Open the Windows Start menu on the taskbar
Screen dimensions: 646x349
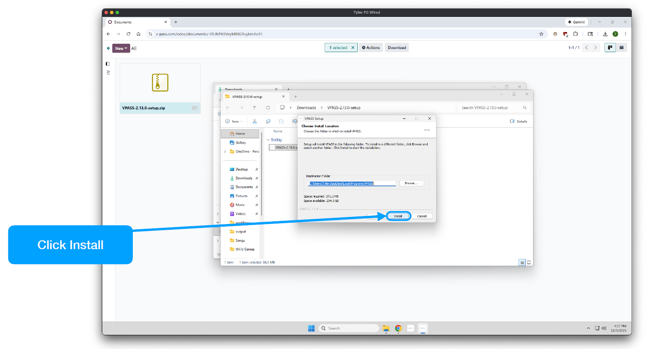[x=311, y=328]
